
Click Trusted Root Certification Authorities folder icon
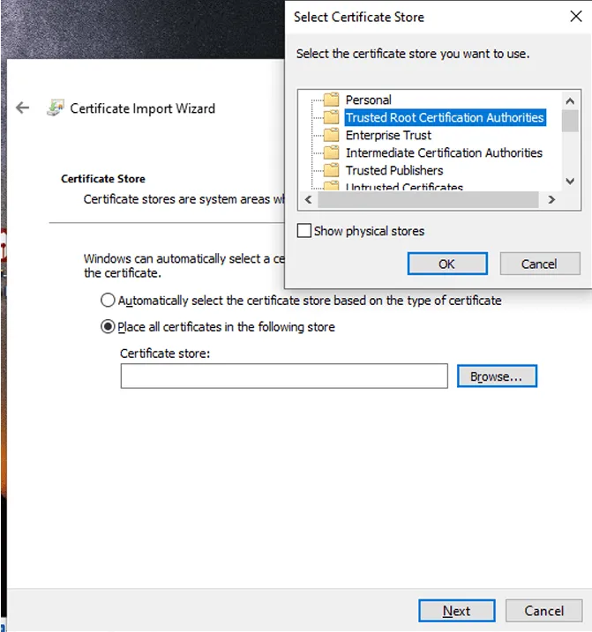332,117
